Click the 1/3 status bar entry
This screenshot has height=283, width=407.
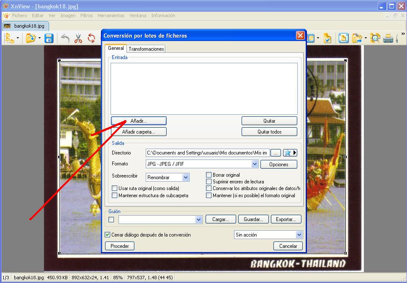coord(5,278)
